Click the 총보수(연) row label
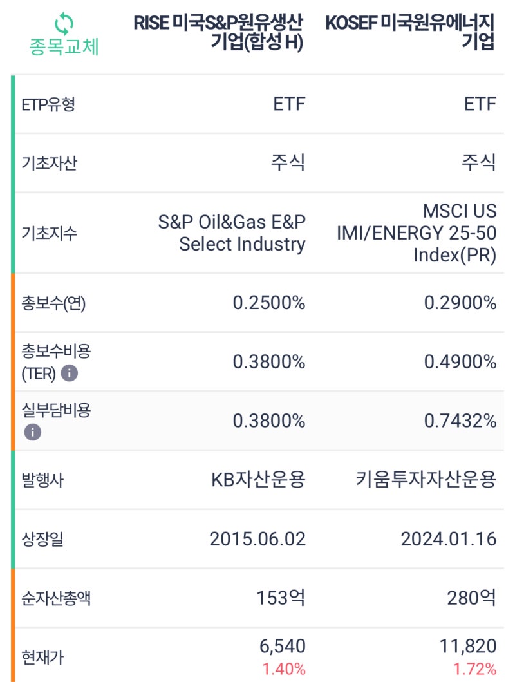515x682 pixels. pyautogui.click(x=53, y=303)
